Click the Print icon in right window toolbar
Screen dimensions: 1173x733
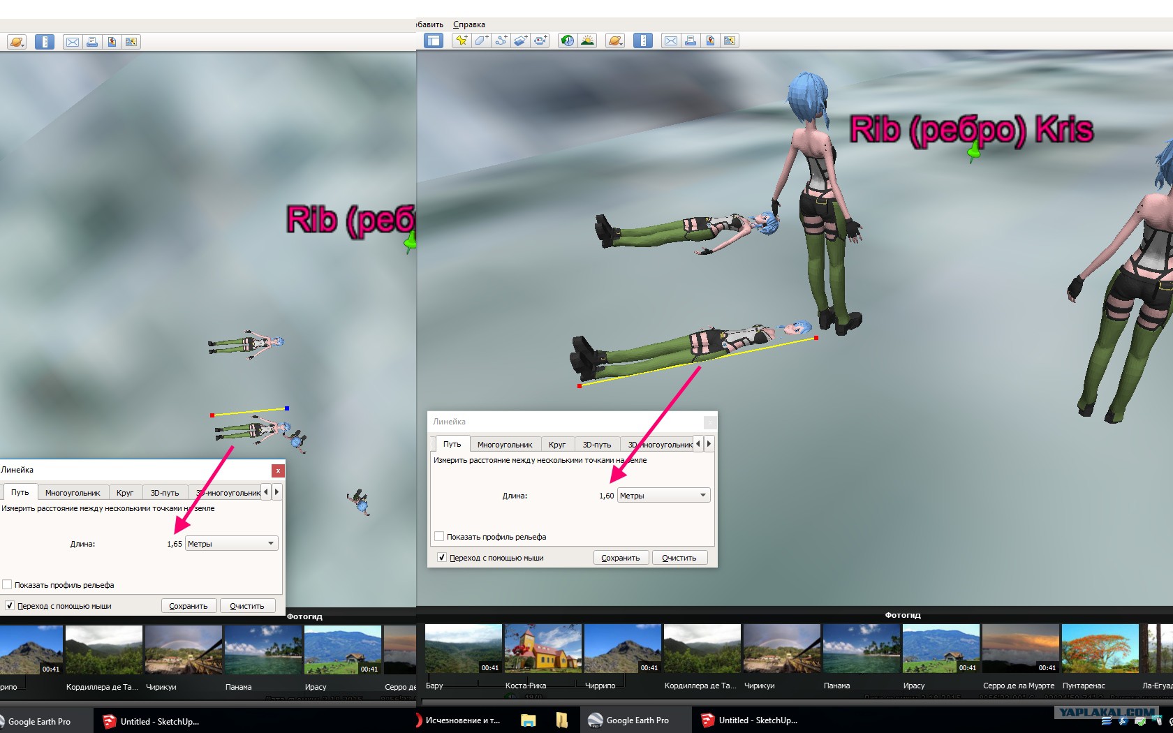point(691,40)
